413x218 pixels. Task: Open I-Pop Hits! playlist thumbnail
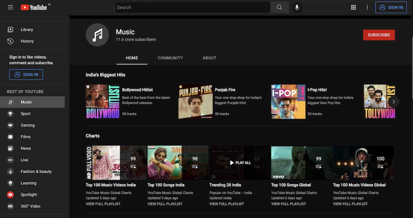coord(288,102)
